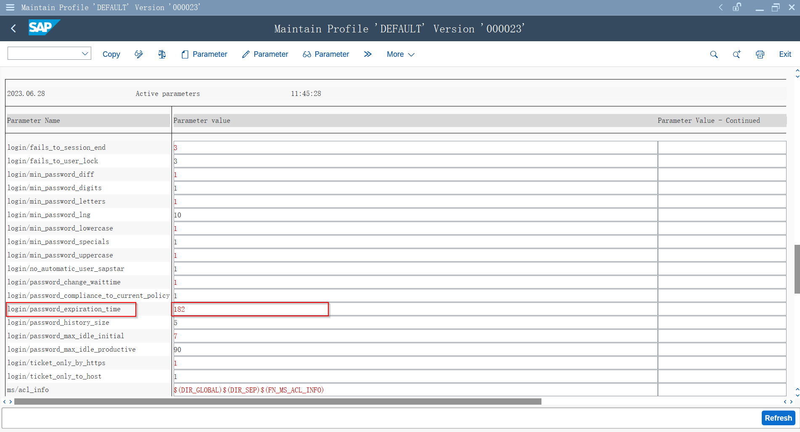The height and width of the screenshot is (432, 800).
Task: Create Parameter via document icon button
Action: click(x=204, y=54)
